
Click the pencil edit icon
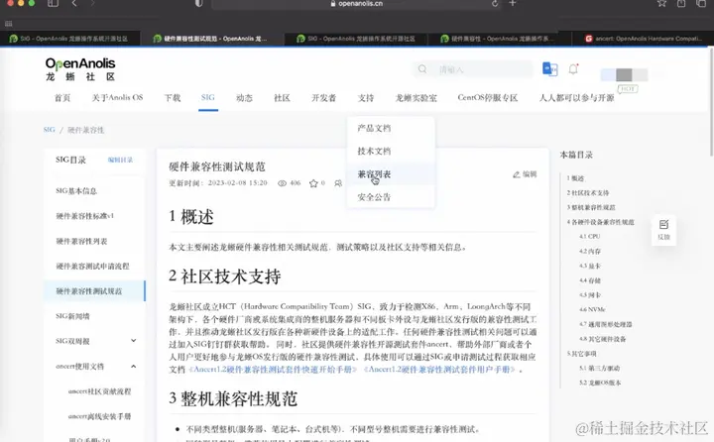[517, 174]
